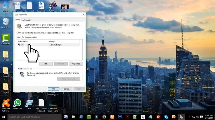The width and height of the screenshot is (215, 120).
Task: Open the Classes folder
Action: 6,56
